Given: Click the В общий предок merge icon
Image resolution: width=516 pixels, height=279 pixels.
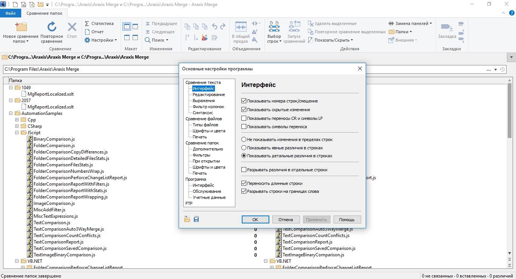Looking at the screenshot, I should pos(241,27).
